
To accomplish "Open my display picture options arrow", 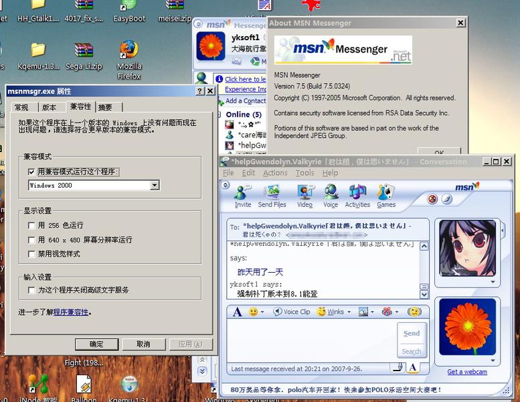I will [x=493, y=360].
